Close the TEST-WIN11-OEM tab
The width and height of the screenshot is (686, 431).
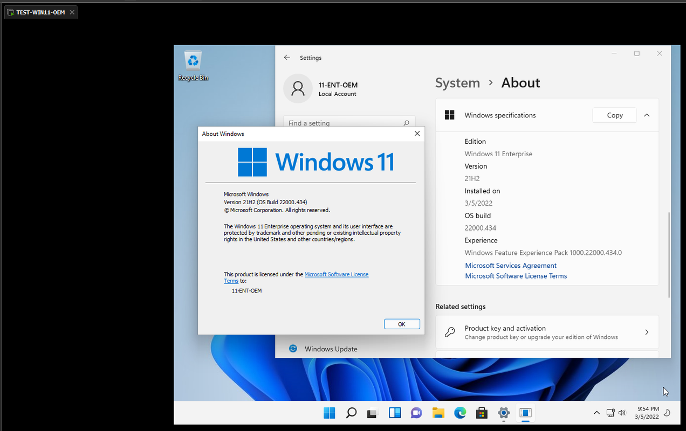pos(73,12)
